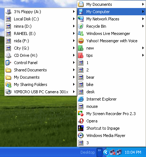
Task: Click the red 'tips' folder icon
Action: pos(81,55)
